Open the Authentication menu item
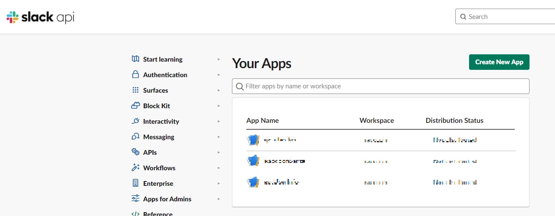Screen dimensions: 555x216 pyautogui.click(x=165, y=75)
